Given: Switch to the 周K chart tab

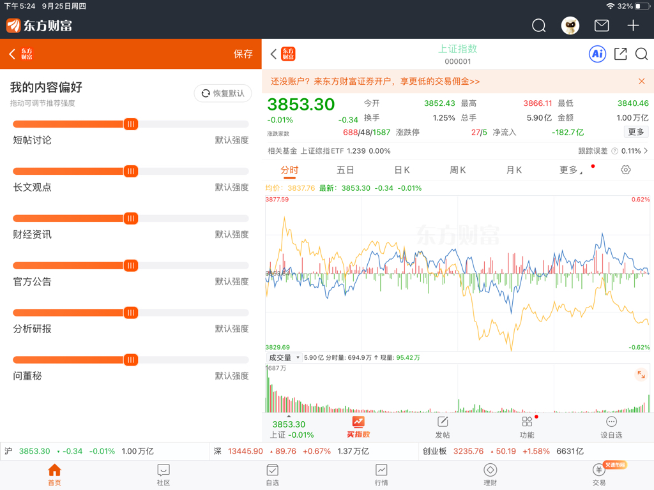Looking at the screenshot, I should click(x=457, y=170).
